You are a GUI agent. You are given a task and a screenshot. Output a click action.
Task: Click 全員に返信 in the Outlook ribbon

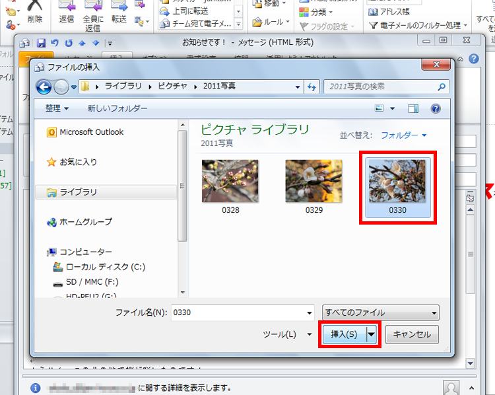[x=93, y=16]
